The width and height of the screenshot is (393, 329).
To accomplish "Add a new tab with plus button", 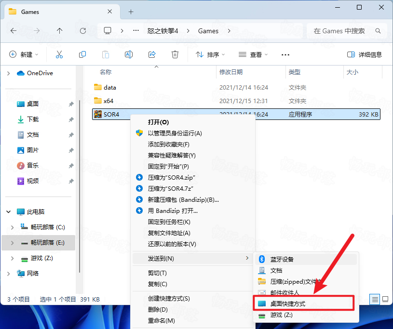I will pyautogui.click(x=131, y=12).
